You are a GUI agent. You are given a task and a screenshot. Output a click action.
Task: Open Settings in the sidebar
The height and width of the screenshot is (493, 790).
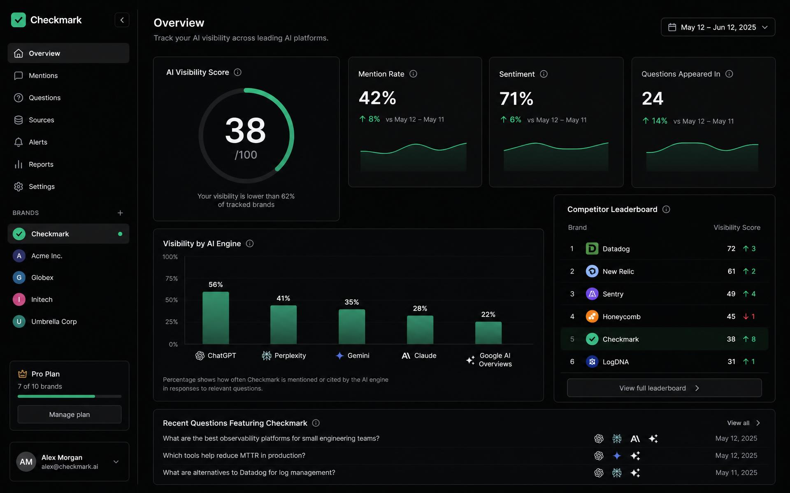coord(68,187)
